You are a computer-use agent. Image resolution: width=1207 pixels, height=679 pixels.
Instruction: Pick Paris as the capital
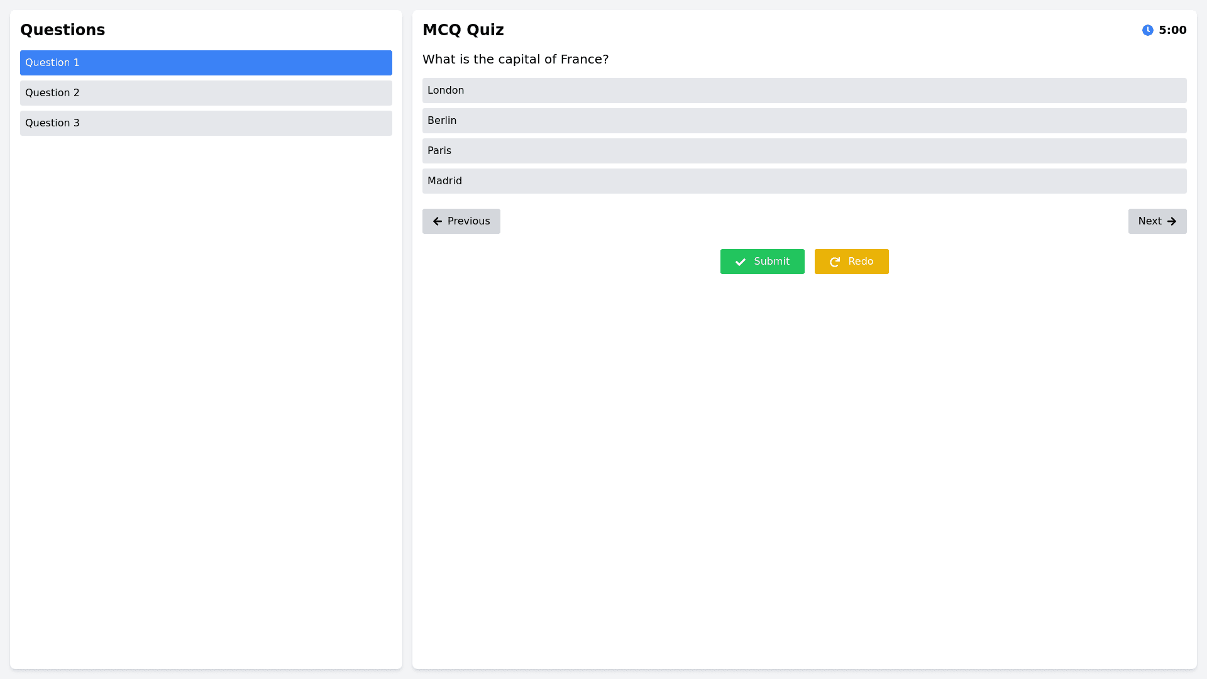coord(804,151)
